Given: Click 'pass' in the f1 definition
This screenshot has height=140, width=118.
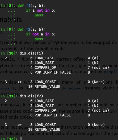Looking at the screenshot, I should tap(39, 15).
